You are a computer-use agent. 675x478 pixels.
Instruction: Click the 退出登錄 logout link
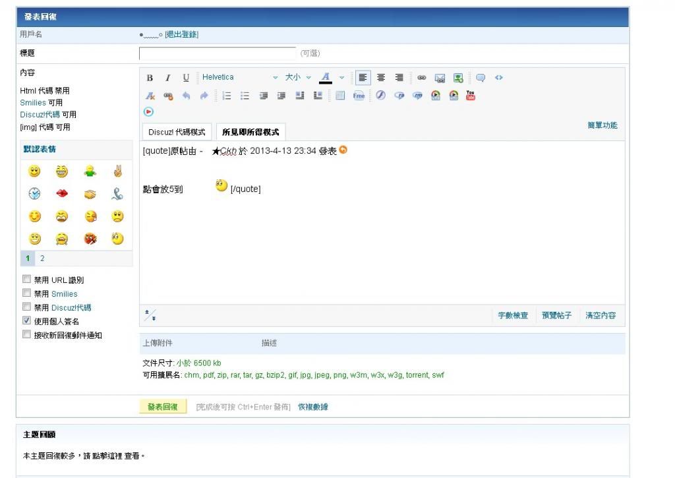pyautogui.click(x=181, y=34)
